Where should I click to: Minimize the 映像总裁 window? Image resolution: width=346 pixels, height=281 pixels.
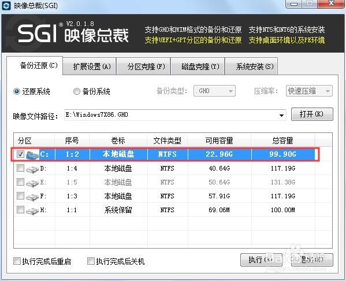point(294,4)
